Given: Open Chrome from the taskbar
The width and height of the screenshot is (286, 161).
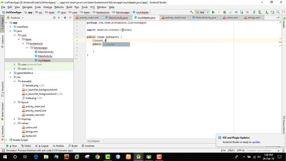Looking at the screenshot, I should (97, 157).
